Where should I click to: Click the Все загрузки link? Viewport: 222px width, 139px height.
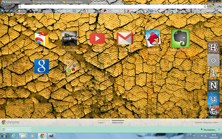[x=210, y=130]
